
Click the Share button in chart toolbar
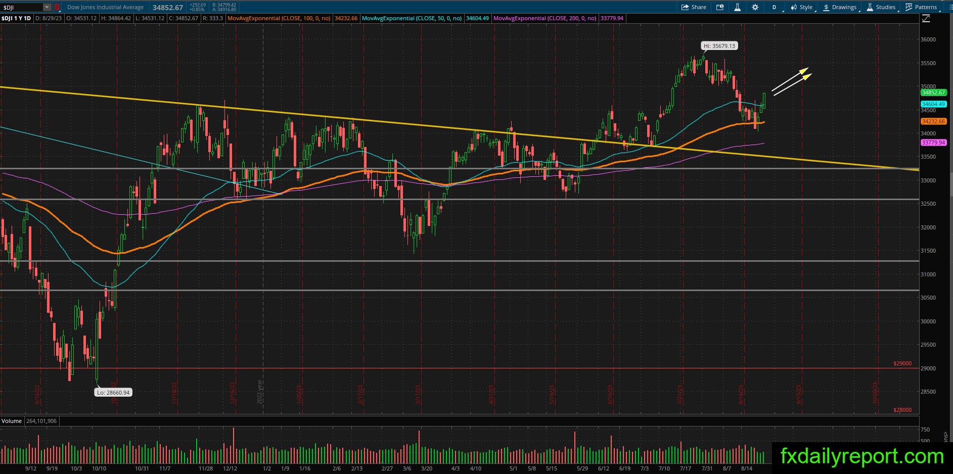click(694, 7)
